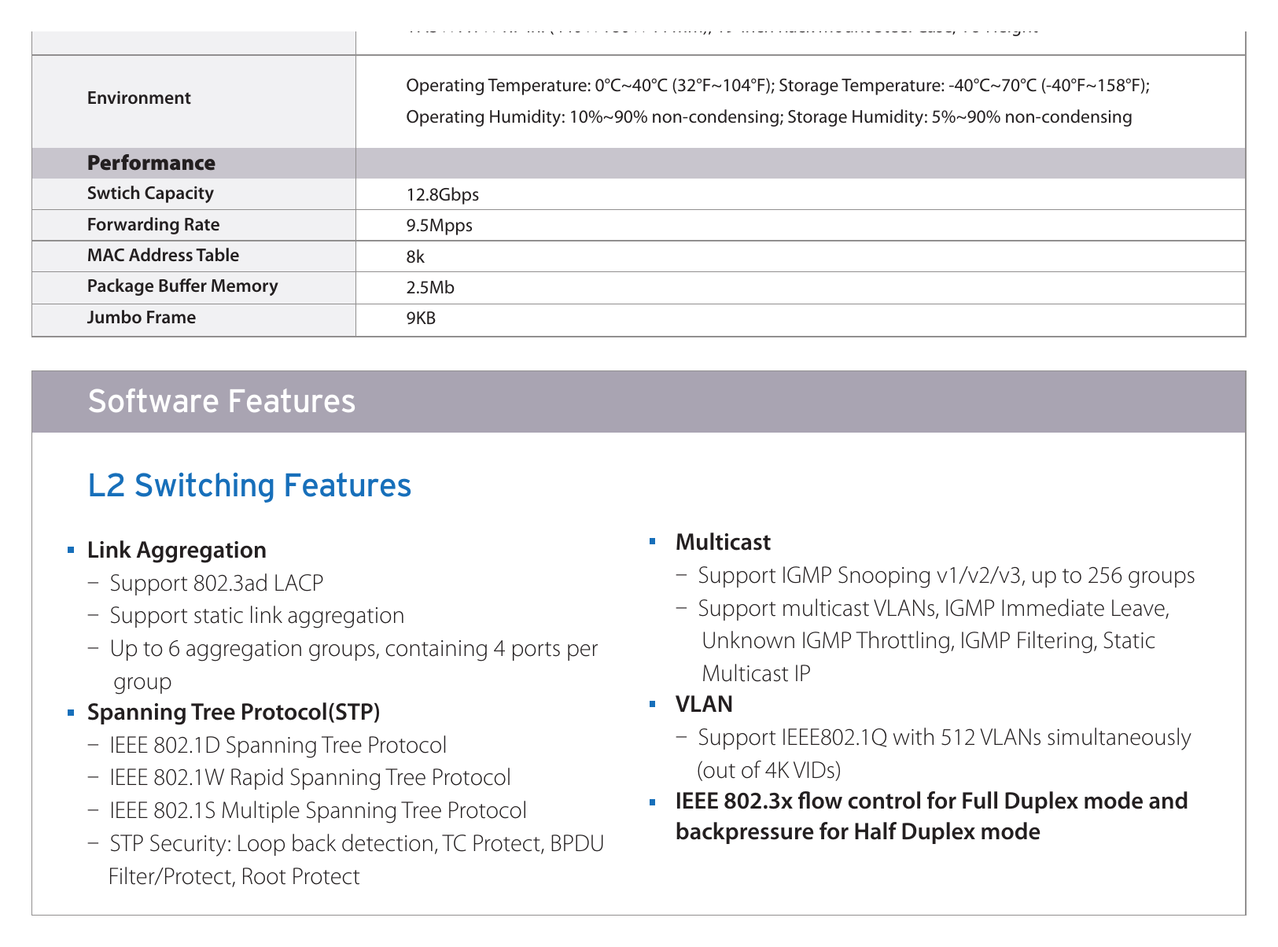Screen dimensions: 1278x947
Task: Click the blue bullet beside VLAN
Action: [x=652, y=703]
